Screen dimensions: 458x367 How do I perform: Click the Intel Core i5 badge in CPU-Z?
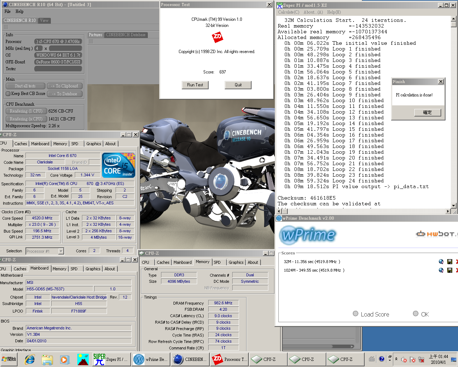pyautogui.click(x=118, y=165)
